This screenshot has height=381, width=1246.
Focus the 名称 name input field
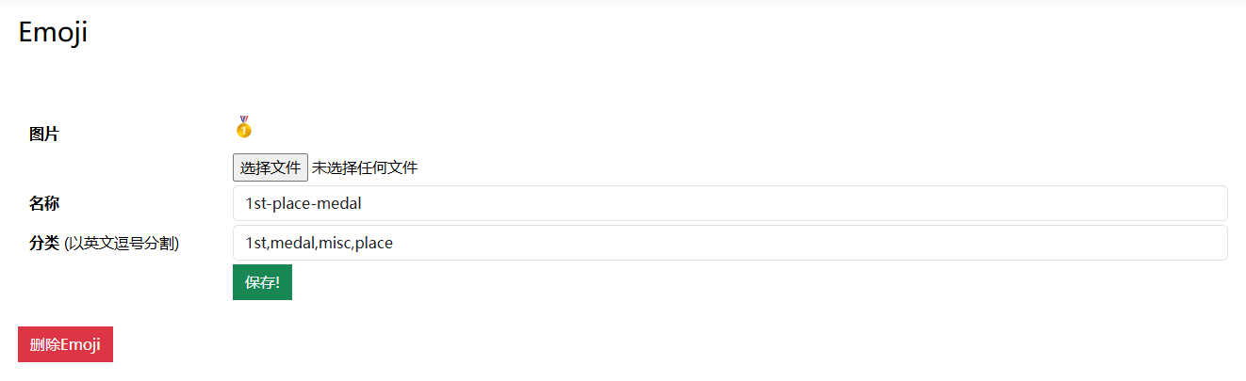(730, 203)
